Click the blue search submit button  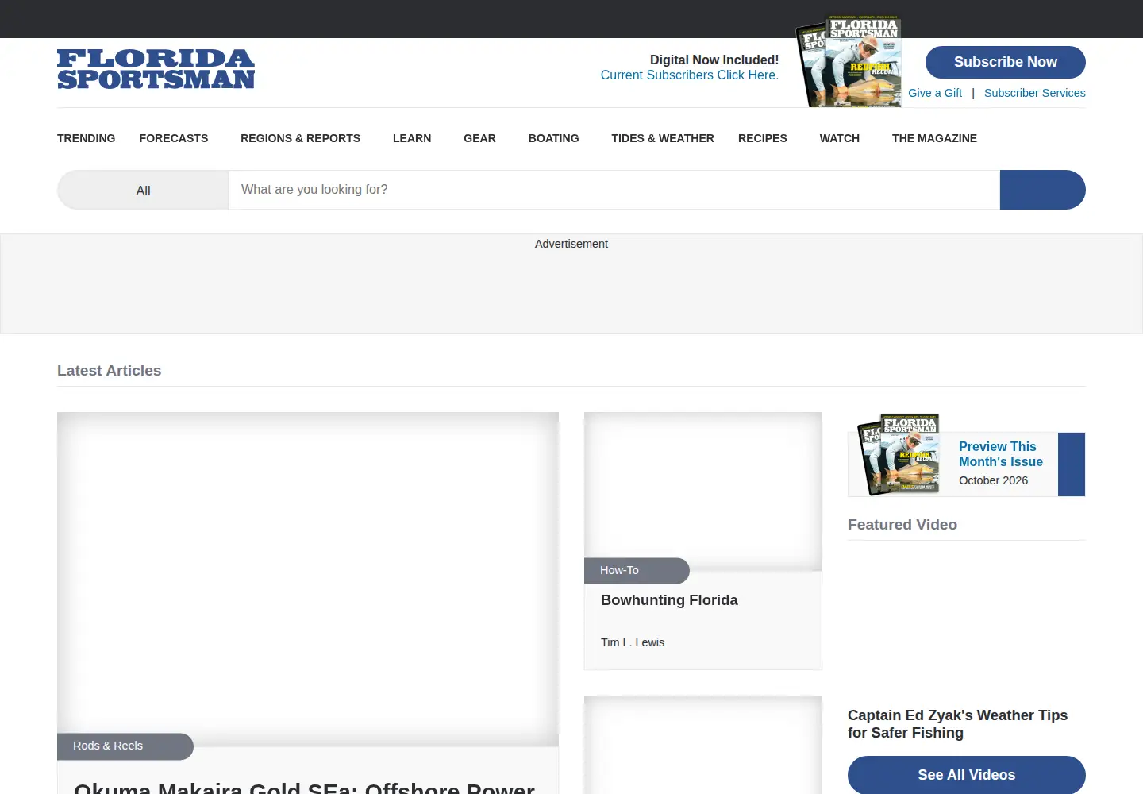(x=1042, y=190)
